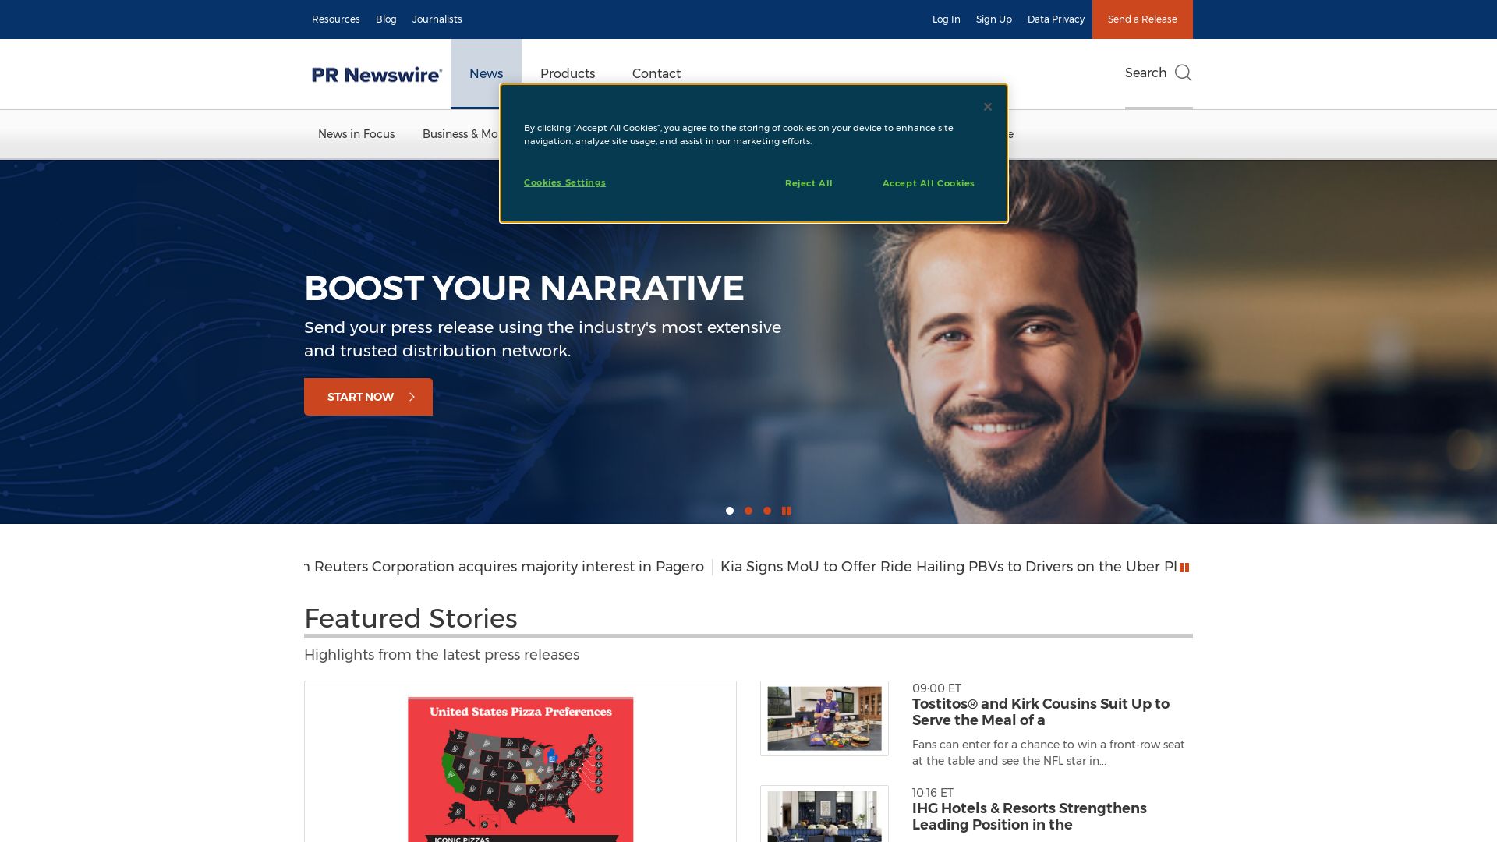Expand the News in Focus dropdown
The height and width of the screenshot is (842, 1497).
356,133
